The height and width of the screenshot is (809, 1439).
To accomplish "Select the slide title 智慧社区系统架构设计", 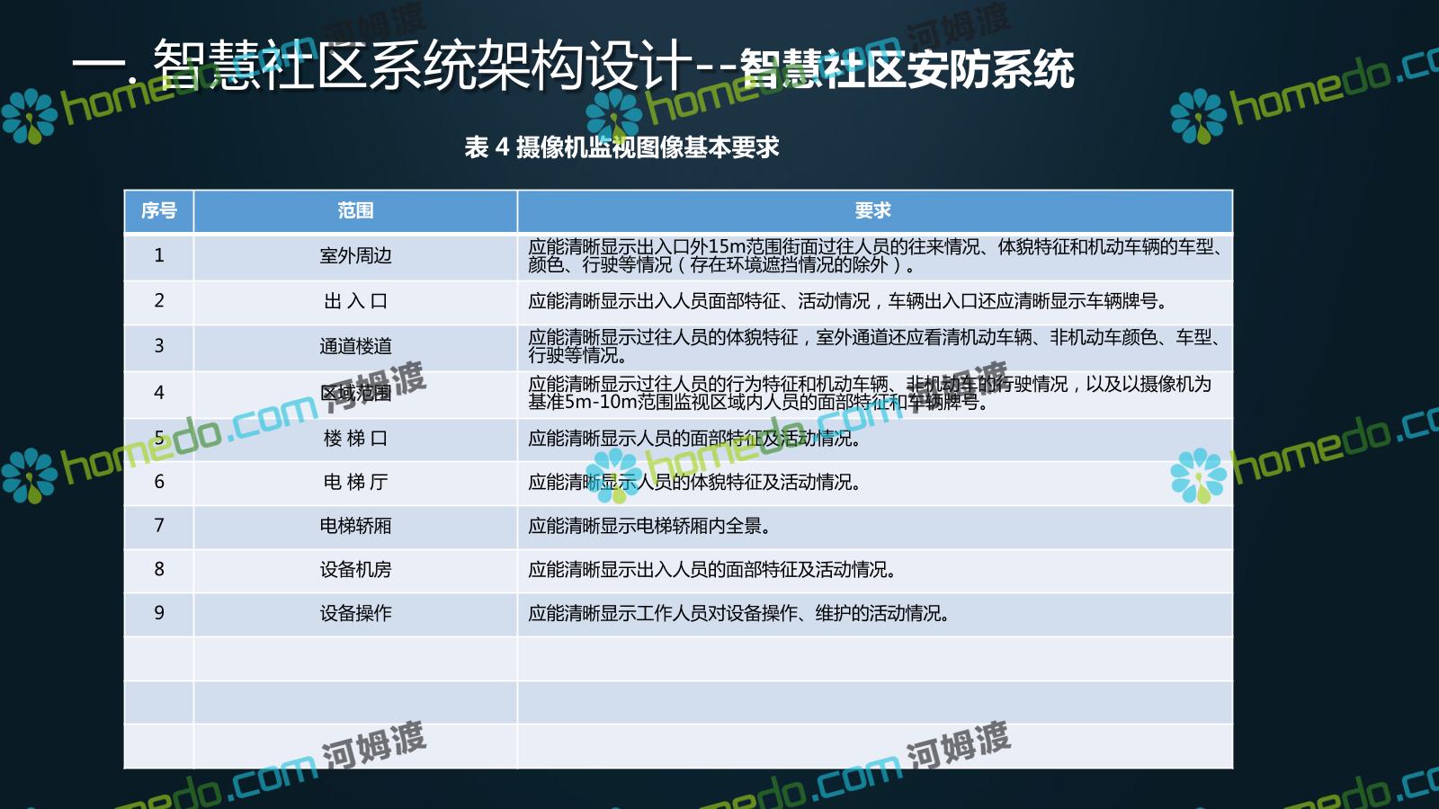I will [x=423, y=65].
